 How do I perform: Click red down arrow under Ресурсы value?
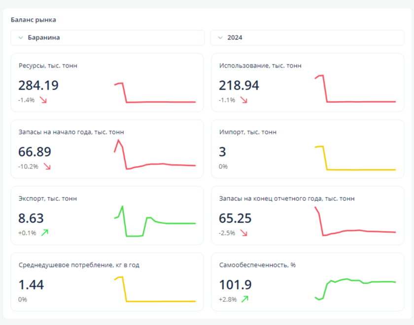[x=43, y=100]
